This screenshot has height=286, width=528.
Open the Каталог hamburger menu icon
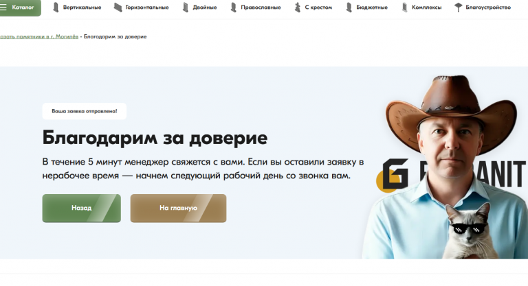(3, 7)
